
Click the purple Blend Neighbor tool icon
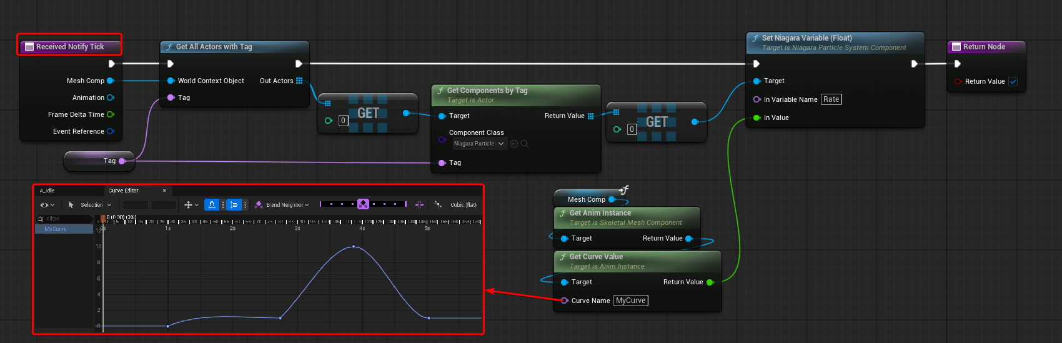[x=259, y=205]
